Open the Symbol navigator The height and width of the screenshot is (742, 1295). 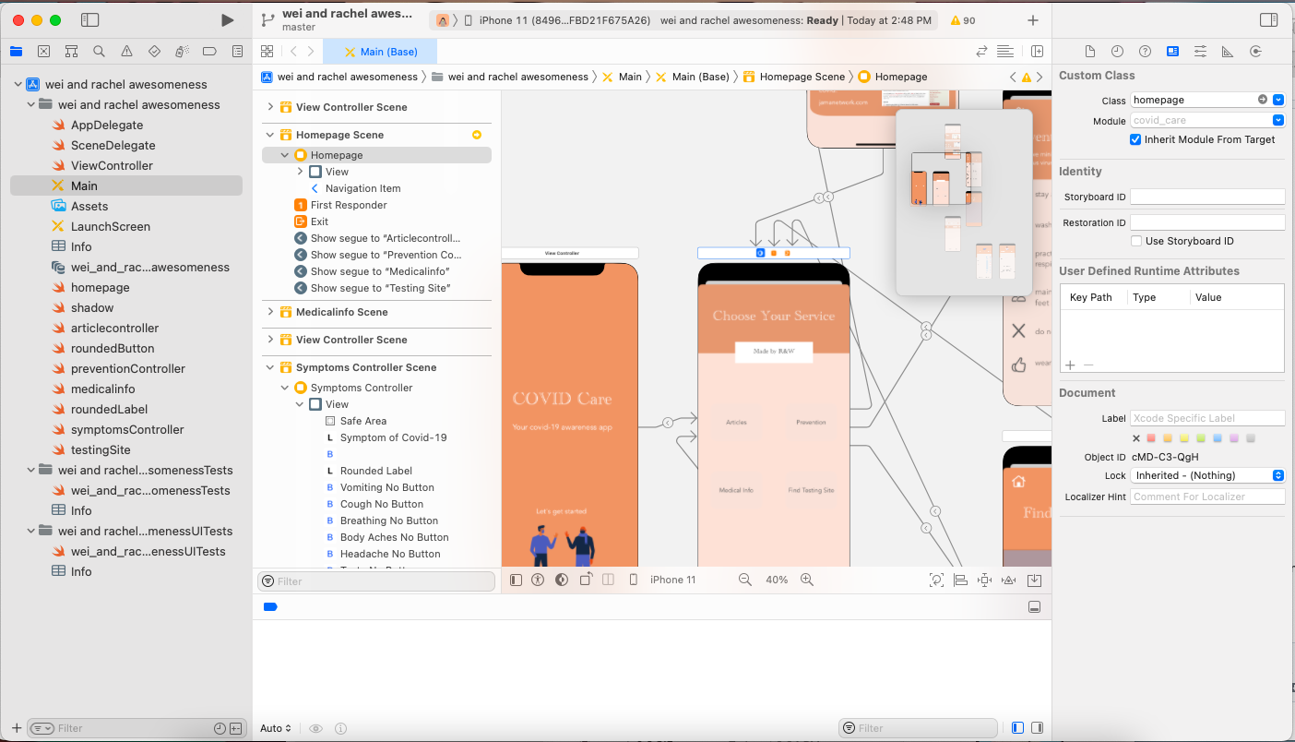[x=71, y=52]
